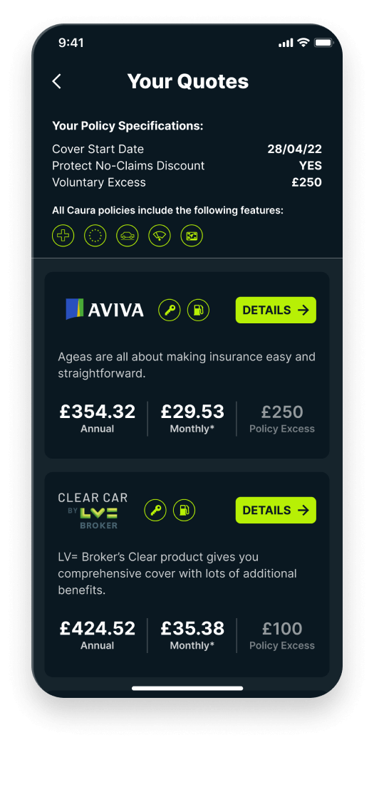Viewport: 374px width, 809px height.
Task: Tap the key icon on the Aviva quote
Action: click(170, 310)
